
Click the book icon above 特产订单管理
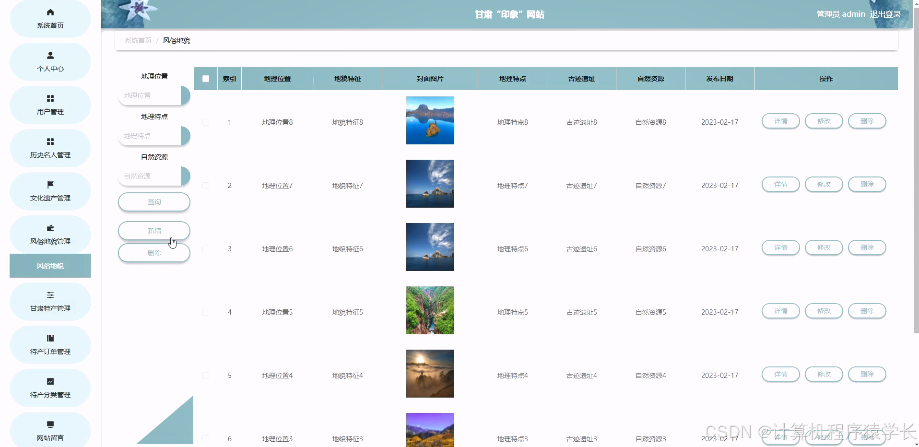50,338
